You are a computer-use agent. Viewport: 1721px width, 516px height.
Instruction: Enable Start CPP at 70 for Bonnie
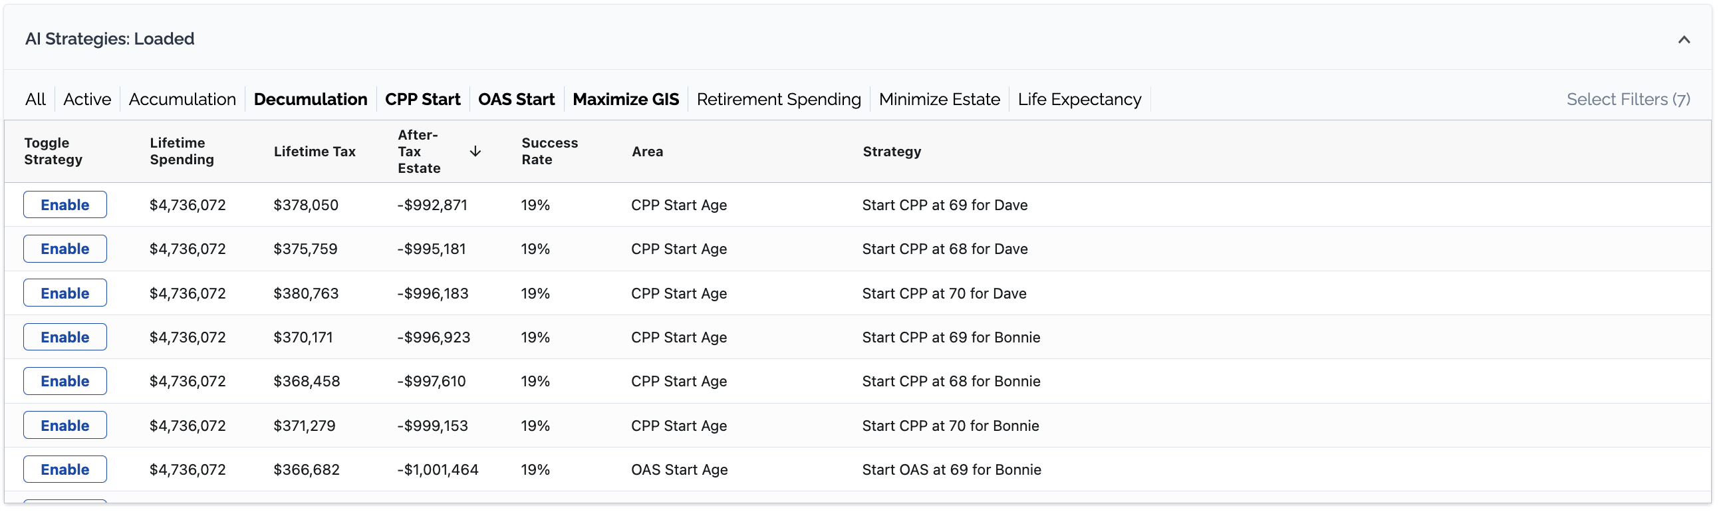tap(65, 425)
